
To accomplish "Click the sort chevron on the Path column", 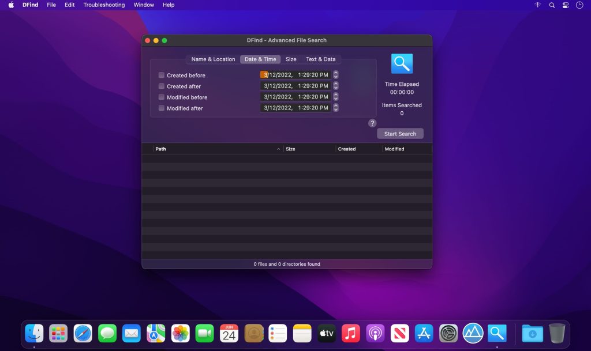I will [278, 149].
